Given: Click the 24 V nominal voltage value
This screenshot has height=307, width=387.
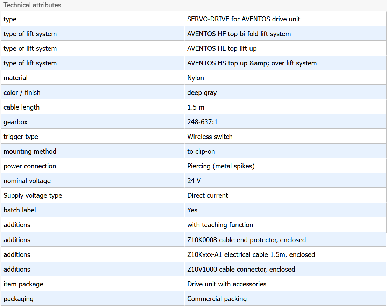Looking at the screenshot, I should (x=194, y=181).
